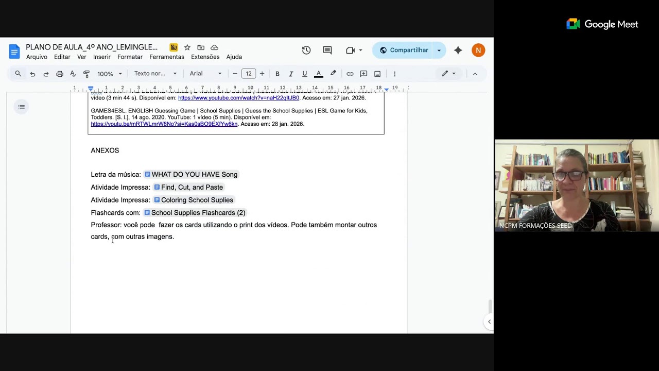Click the Google Meet logo
This screenshot has width=659, height=371.
602,24
